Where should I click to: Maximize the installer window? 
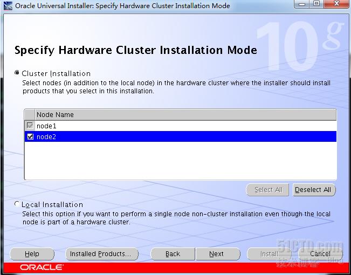(x=316, y=4)
